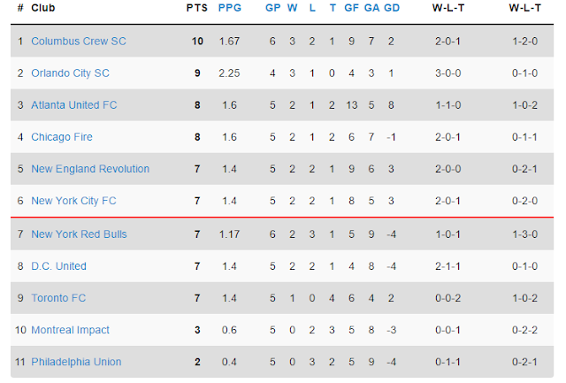Screen dimensions: 566x383
Task: Open the Columbus Crew SC club link
Action: click(79, 42)
